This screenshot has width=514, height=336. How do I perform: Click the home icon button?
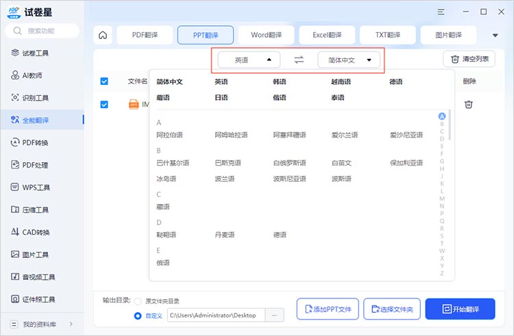(103, 35)
